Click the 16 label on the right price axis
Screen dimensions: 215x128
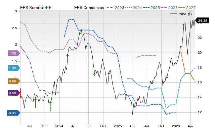200,82
